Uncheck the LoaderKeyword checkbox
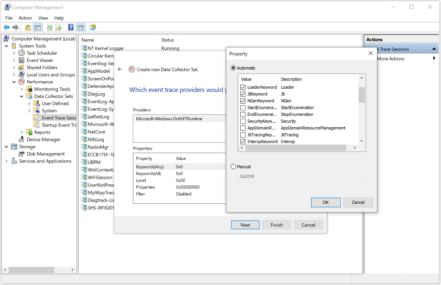441x285 pixels. (243, 87)
